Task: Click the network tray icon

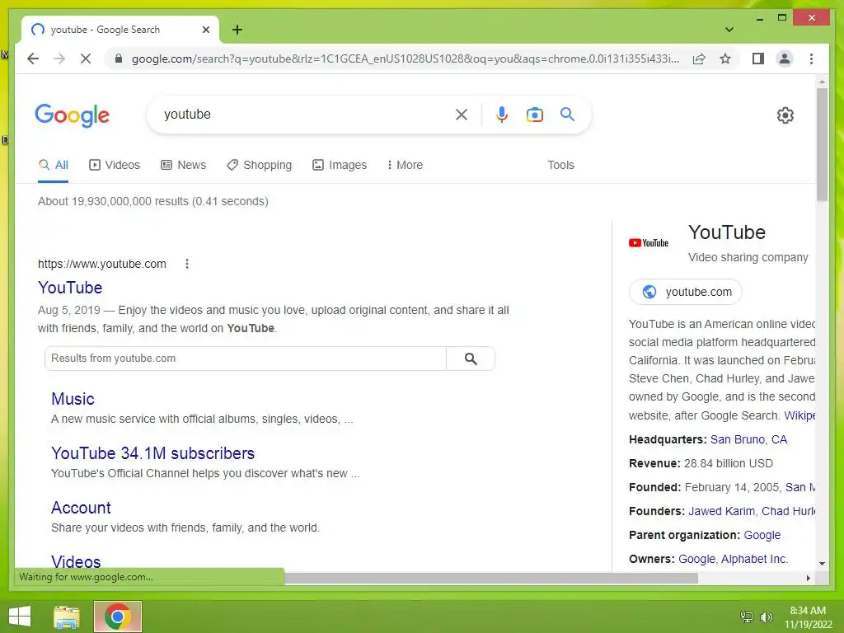Action: pyautogui.click(x=746, y=617)
